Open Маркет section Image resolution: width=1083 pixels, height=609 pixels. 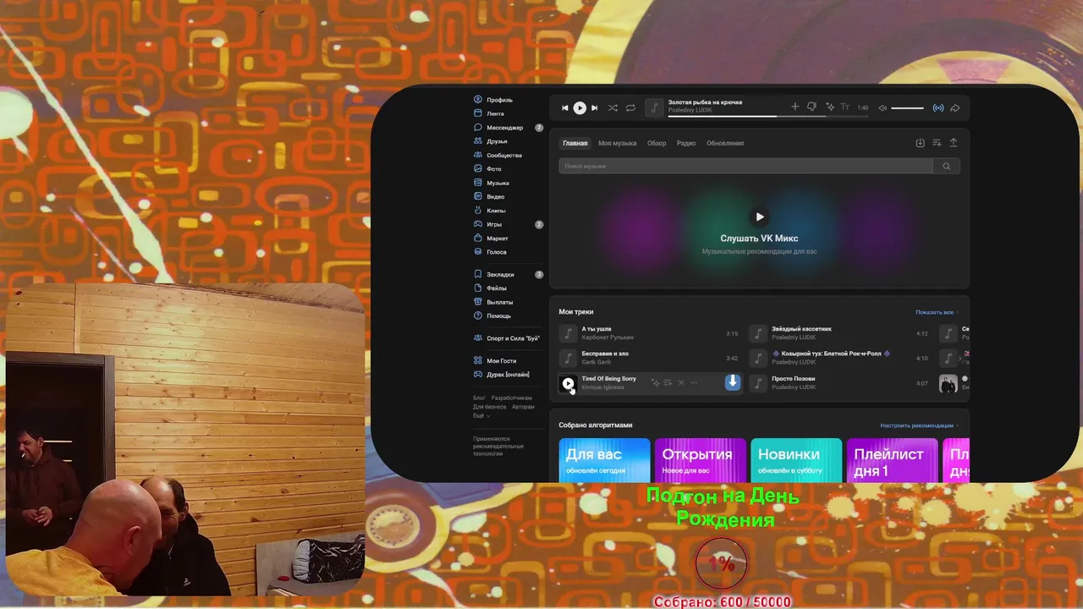click(x=498, y=239)
